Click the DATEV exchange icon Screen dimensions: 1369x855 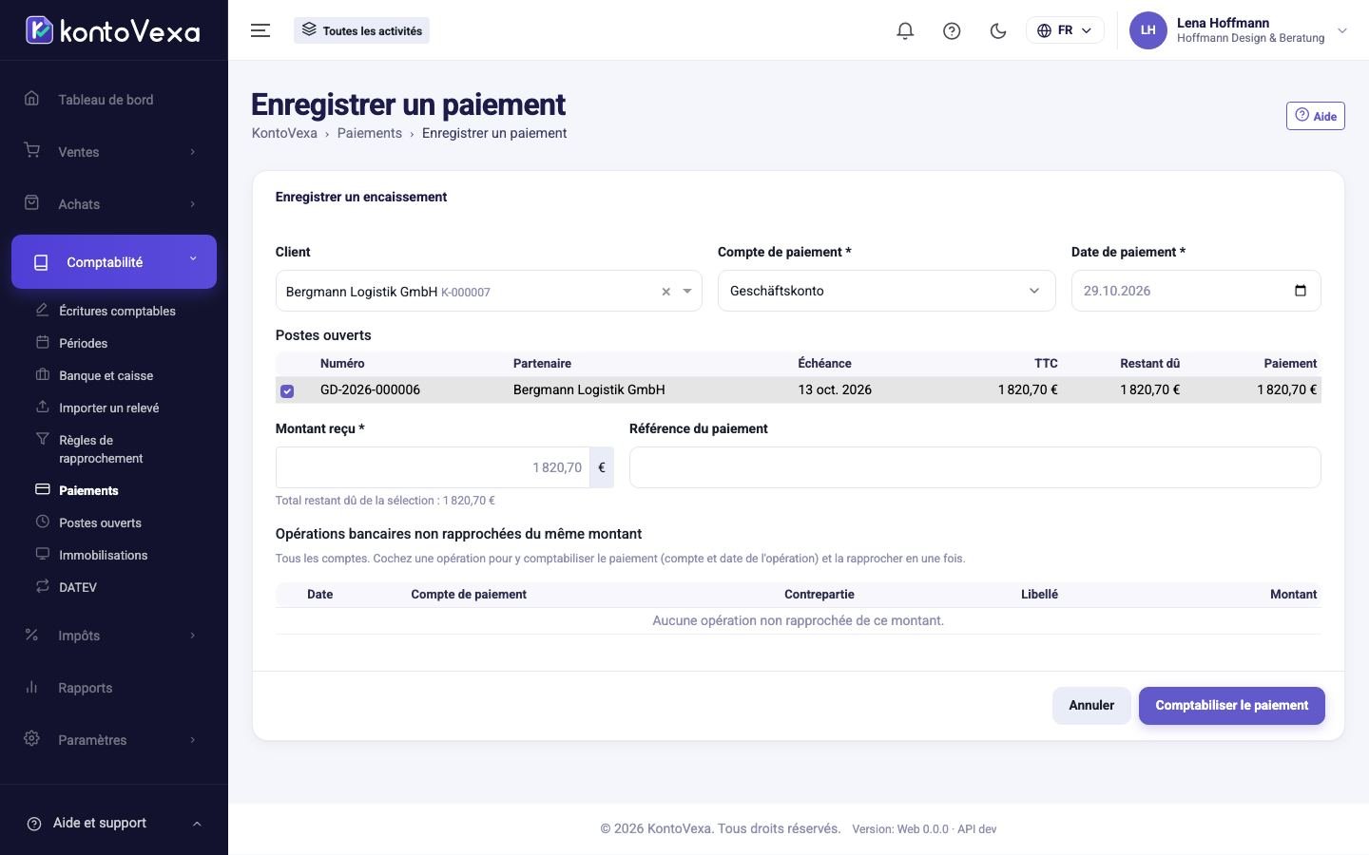tap(42, 586)
